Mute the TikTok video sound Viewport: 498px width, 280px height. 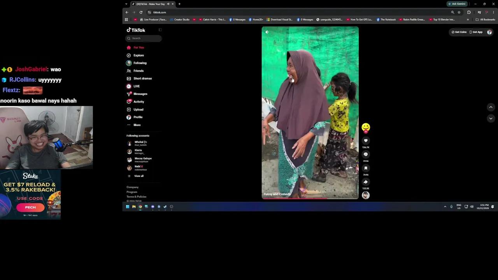(267, 32)
